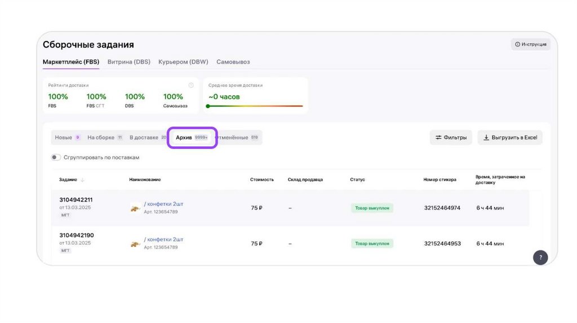Toggle Сгруппировать по поставкам switch
The width and height of the screenshot is (577, 323).
(56, 158)
